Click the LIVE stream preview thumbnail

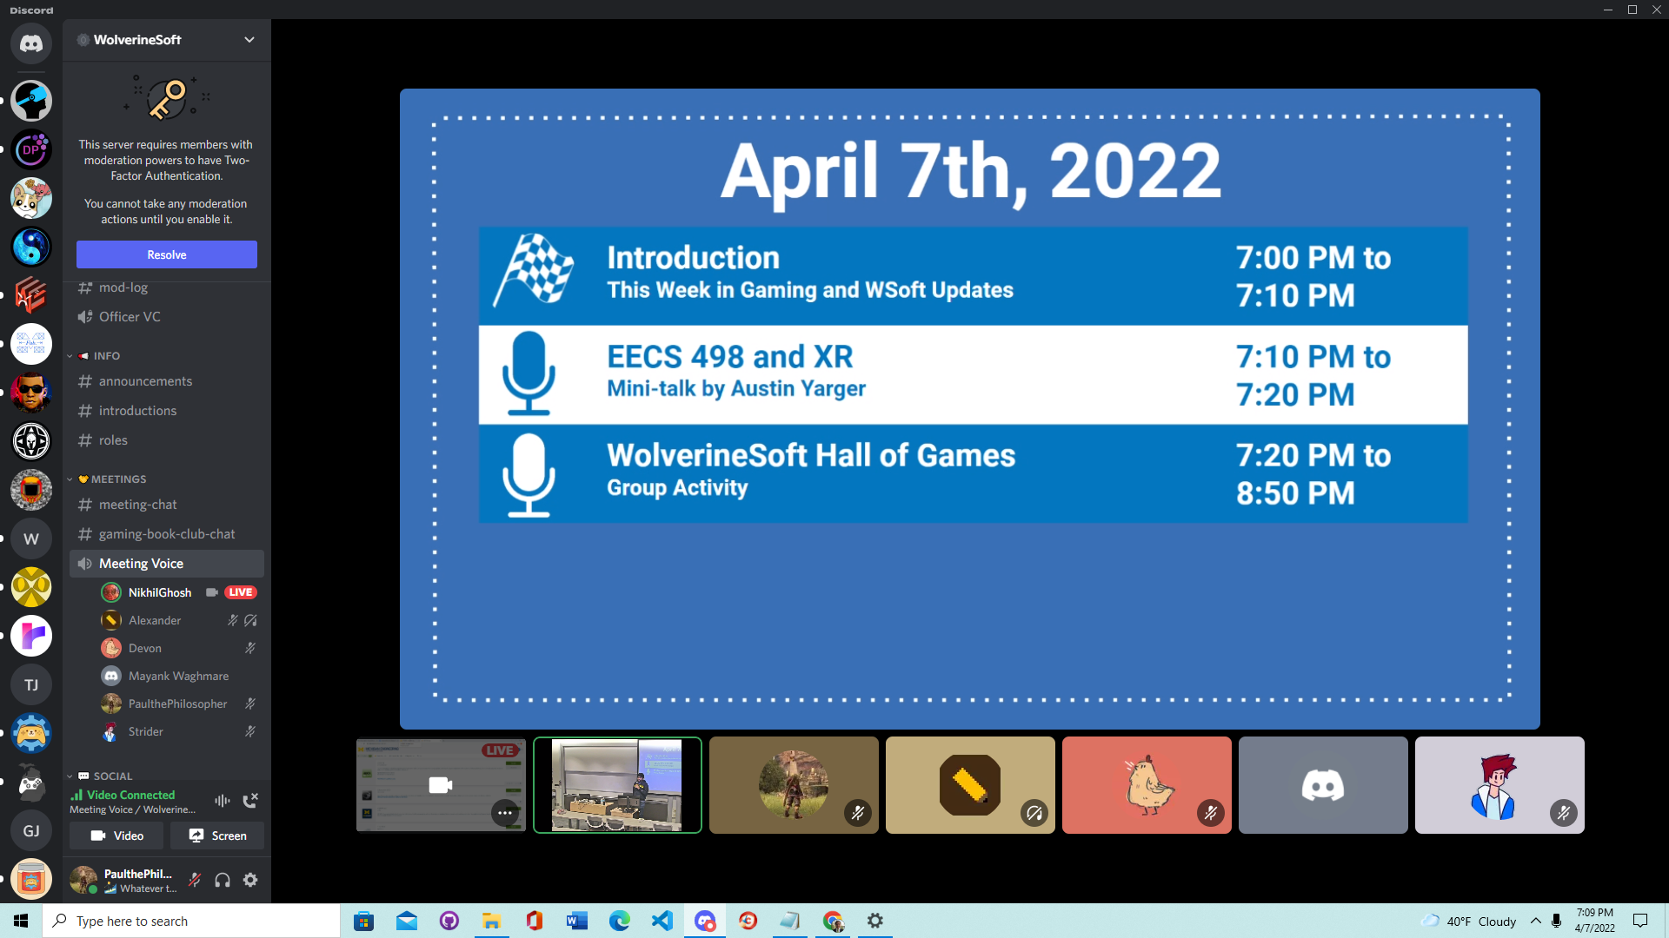click(x=441, y=785)
